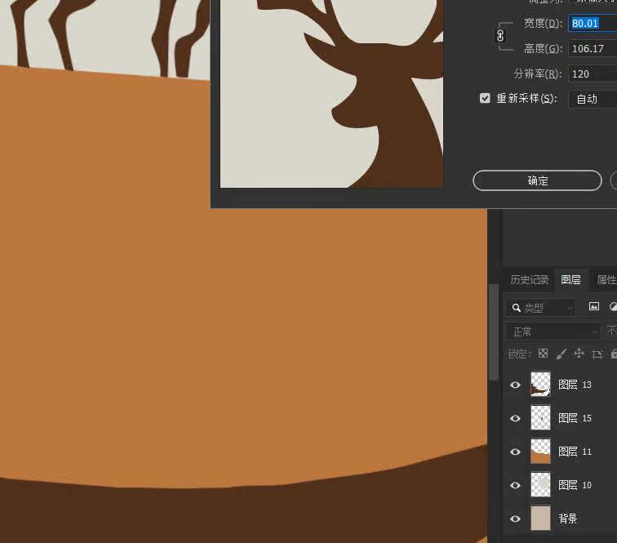Open the 重新采样 method dropdown showing 自动
617x543 pixels.
coord(593,99)
